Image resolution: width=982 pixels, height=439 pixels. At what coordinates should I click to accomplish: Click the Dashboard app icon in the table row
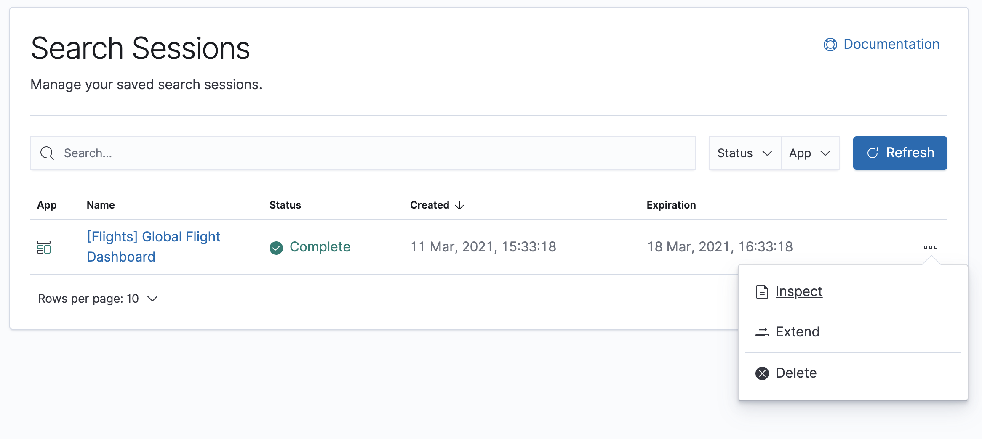coord(43,247)
